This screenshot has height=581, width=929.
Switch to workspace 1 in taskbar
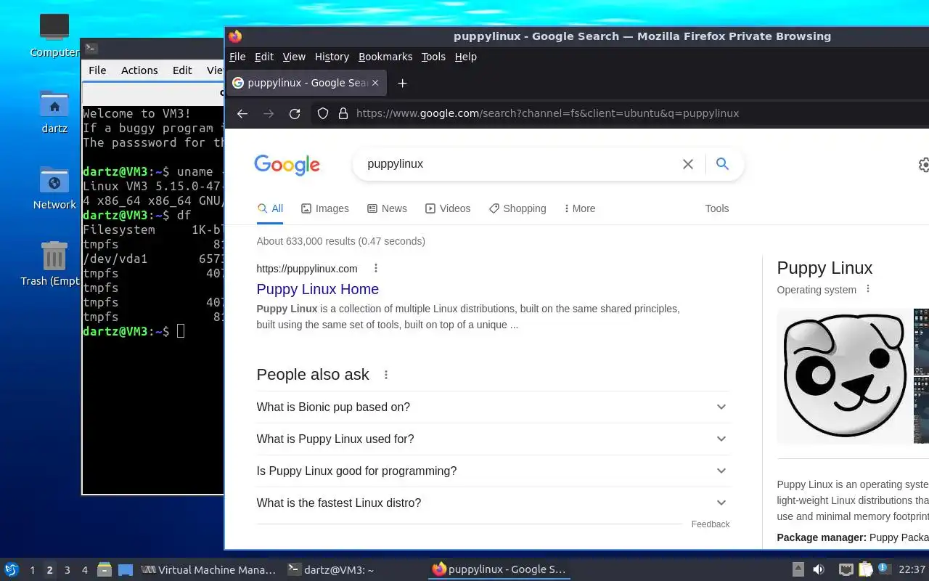[32, 570]
